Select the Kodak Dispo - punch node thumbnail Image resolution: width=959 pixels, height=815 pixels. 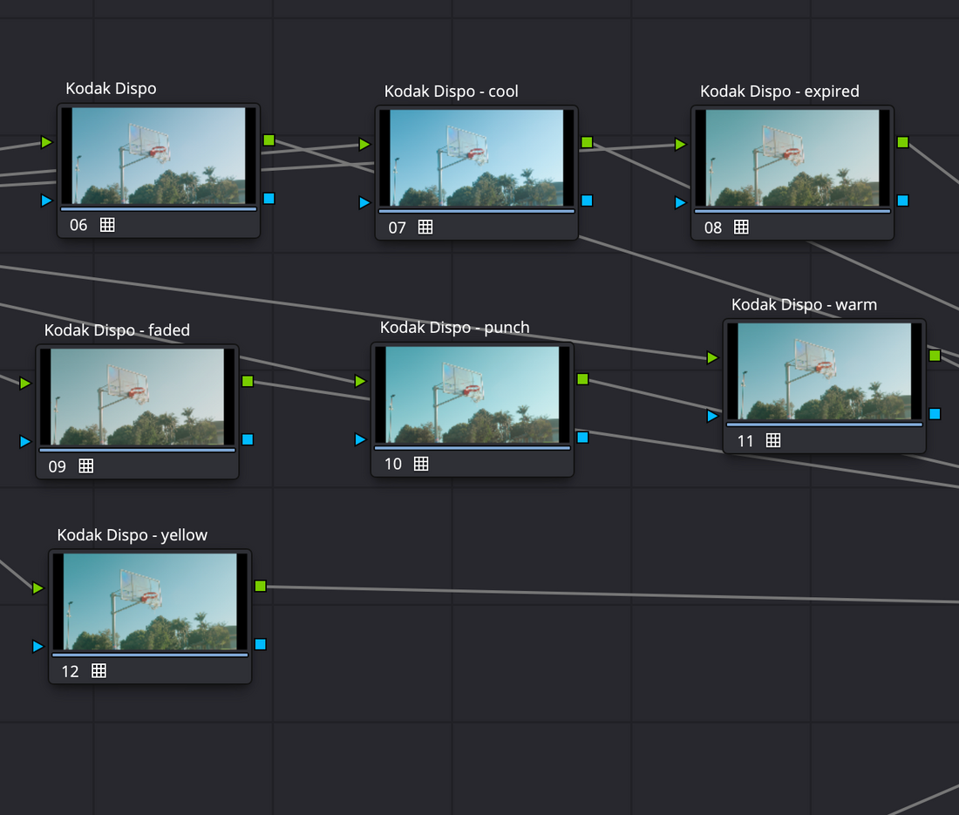click(x=473, y=394)
